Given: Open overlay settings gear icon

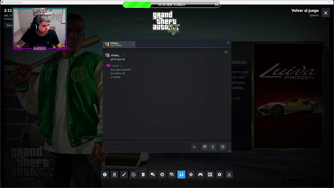Looking at the screenshot, I should point(219,174).
